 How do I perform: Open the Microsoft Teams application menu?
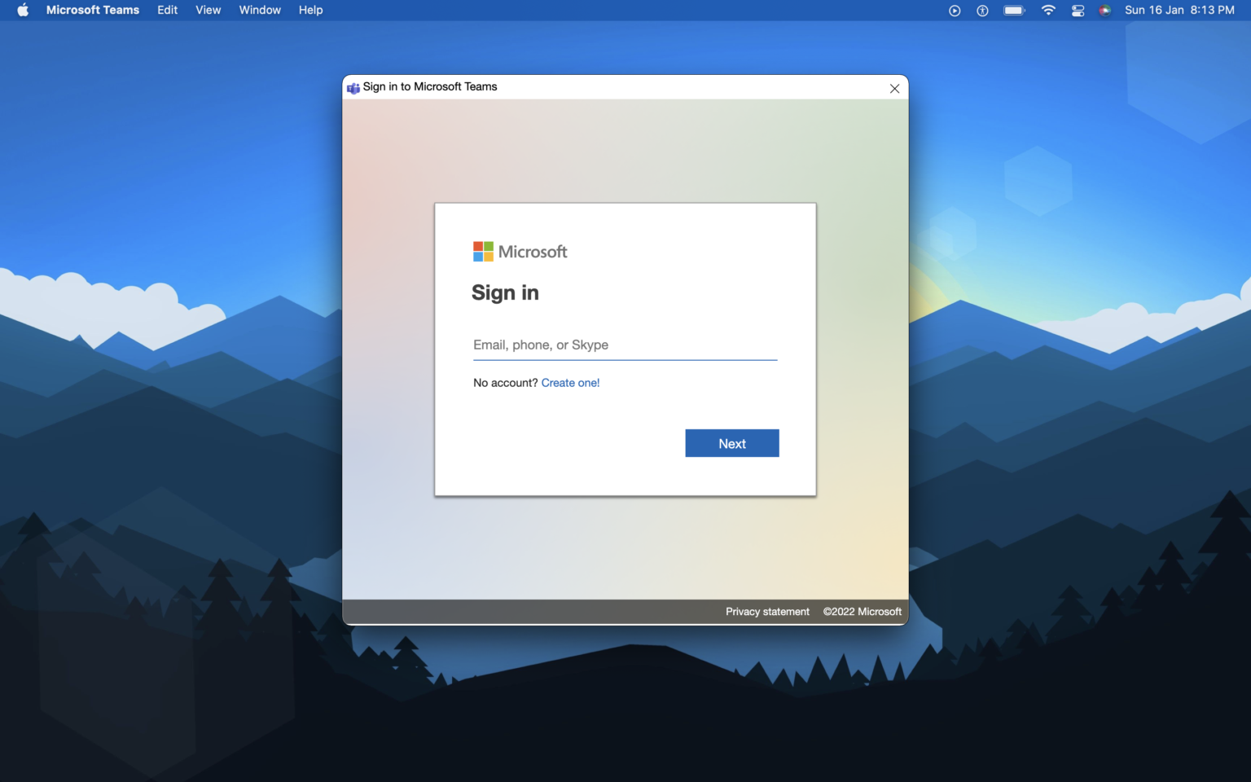tap(93, 10)
